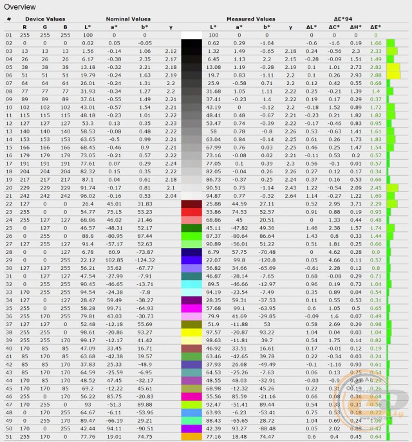This screenshot has width=412, height=442.
Task: Click the ΔE bar for row 05
Action: point(393,66)
